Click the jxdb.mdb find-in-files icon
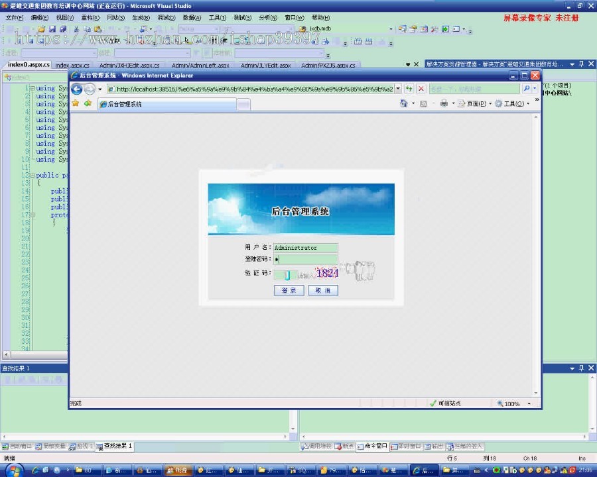This screenshot has width=597, height=477. [302, 28]
